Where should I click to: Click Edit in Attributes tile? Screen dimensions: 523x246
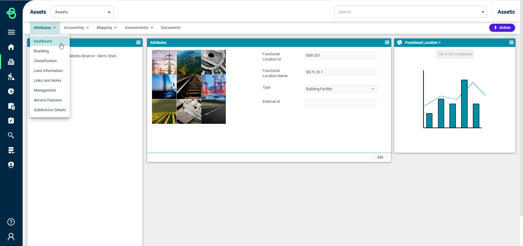click(x=380, y=157)
